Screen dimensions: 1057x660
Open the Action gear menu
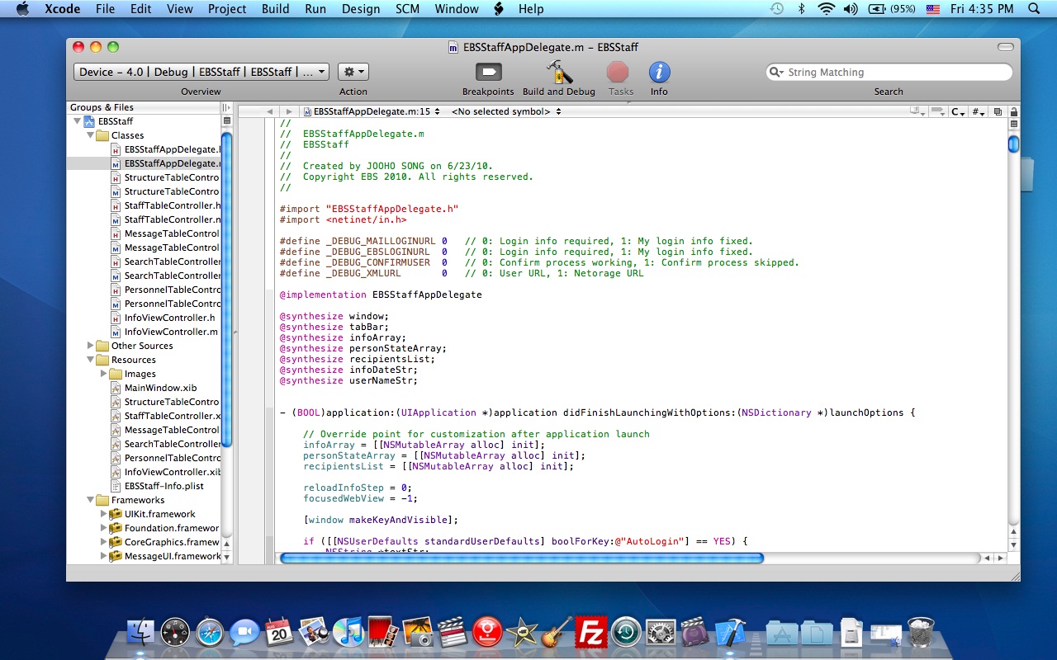pos(353,72)
